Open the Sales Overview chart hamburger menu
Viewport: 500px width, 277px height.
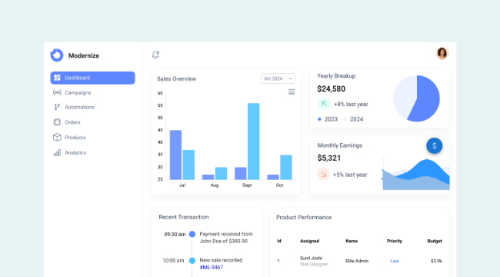(292, 92)
